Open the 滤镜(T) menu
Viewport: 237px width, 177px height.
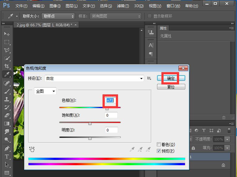123,6
